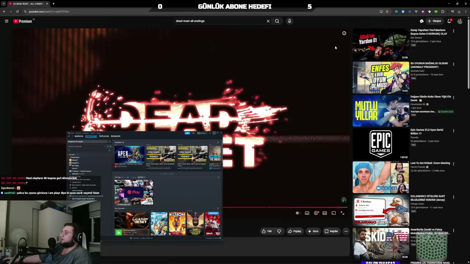Open the 7TV extension icon

click(x=396, y=12)
